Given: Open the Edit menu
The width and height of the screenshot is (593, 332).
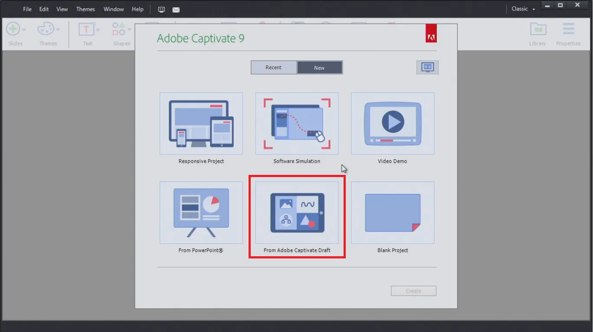Looking at the screenshot, I should point(44,9).
